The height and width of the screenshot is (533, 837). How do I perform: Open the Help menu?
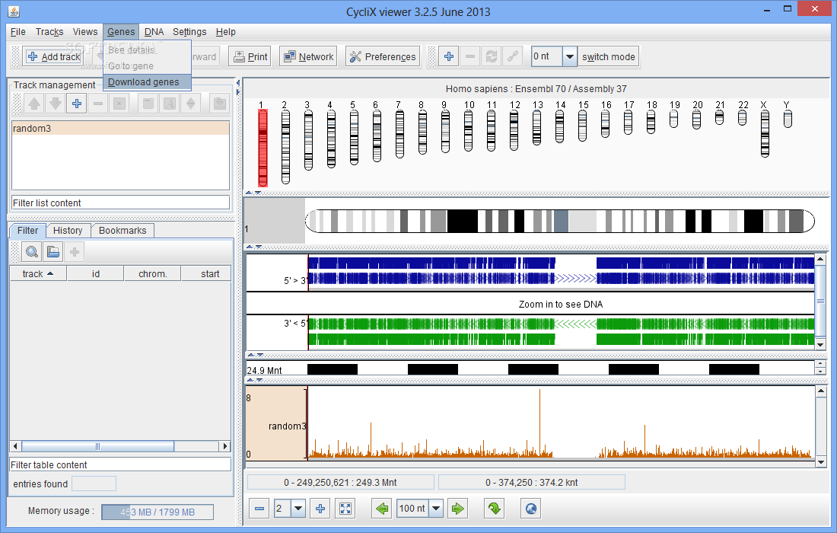[225, 32]
